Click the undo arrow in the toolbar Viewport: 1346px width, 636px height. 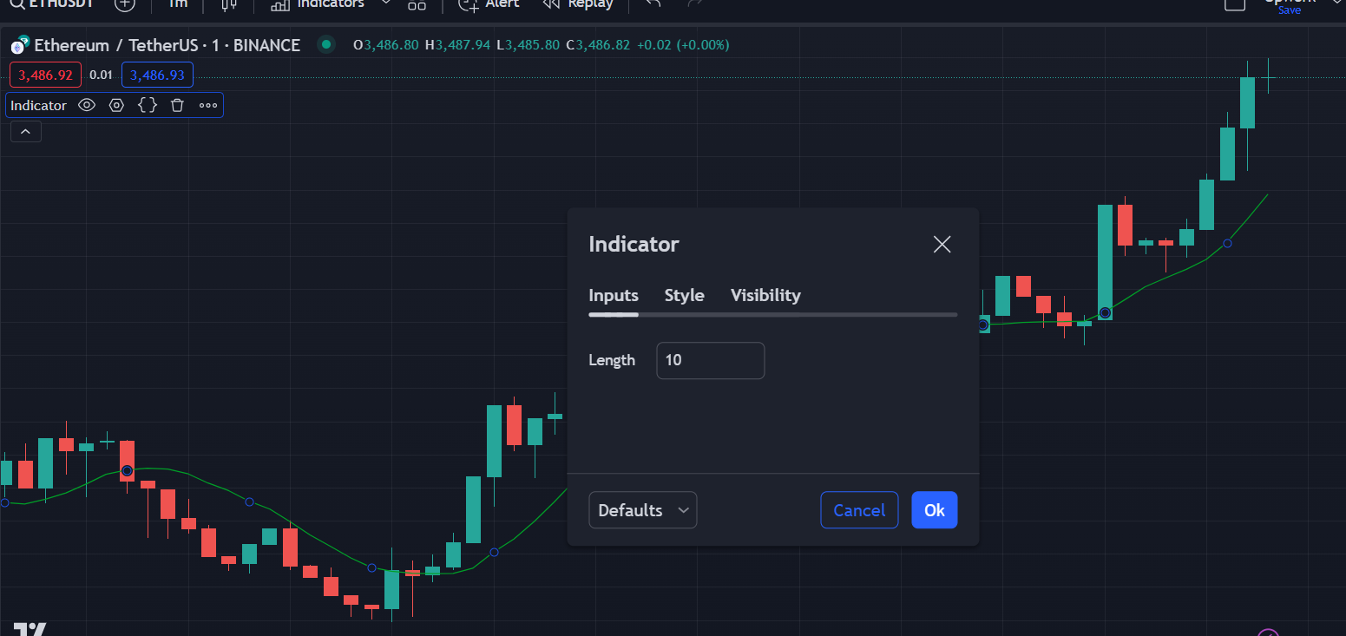[651, 4]
